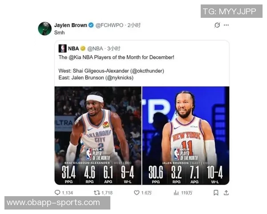Viewport: 267px width, 214px height.
Task: Click the @okcthunder mention
Action: tap(147, 71)
